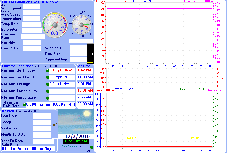Image resolution: width=227 pixels, height=153 pixels.
Task: Click the 'Humidity 77 %' graph label
Action: point(124,89)
